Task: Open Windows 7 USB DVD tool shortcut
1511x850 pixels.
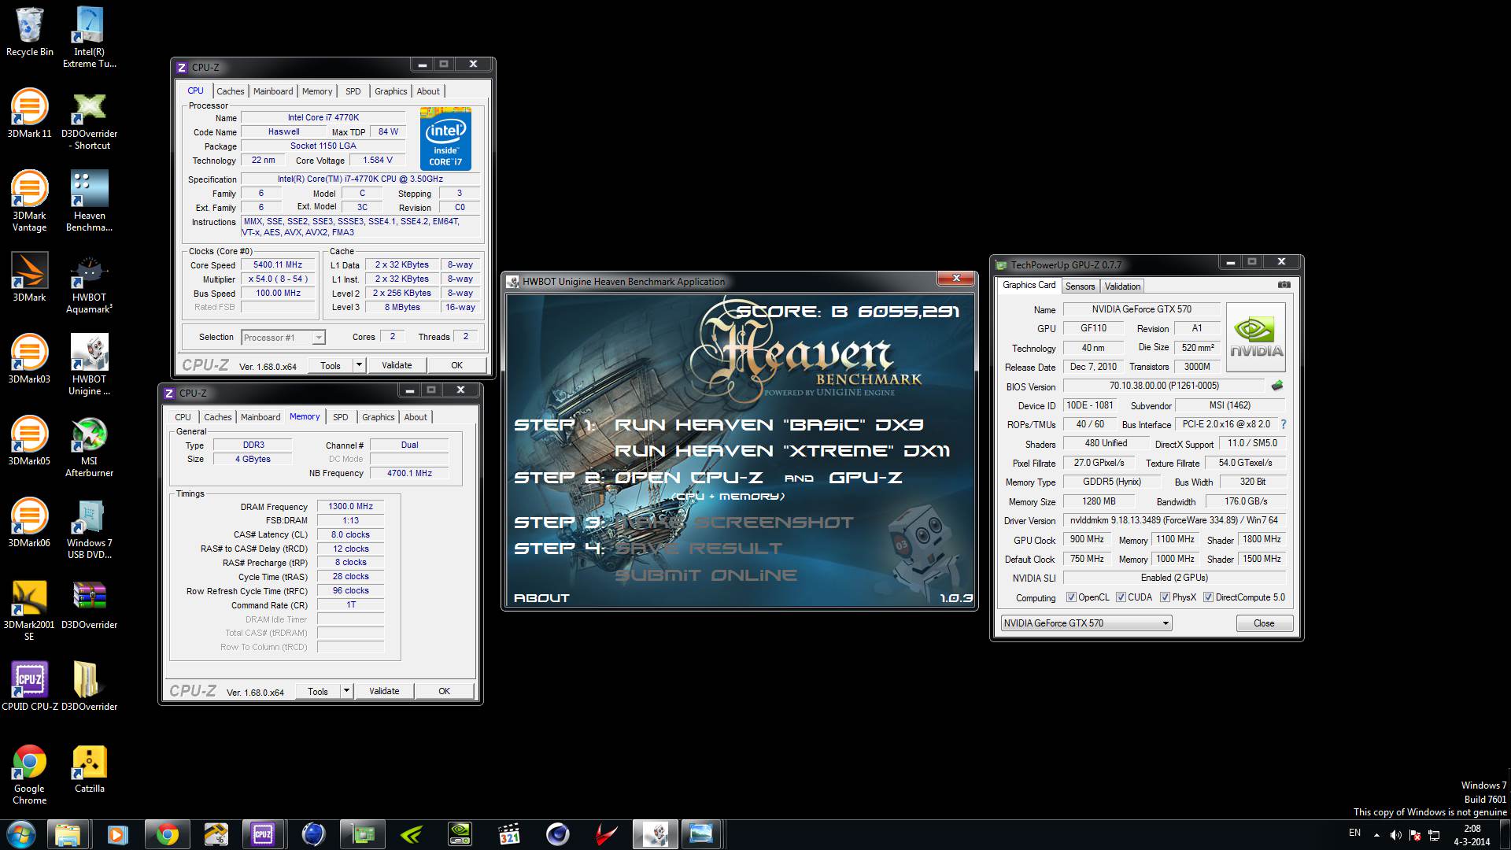Action: pyautogui.click(x=89, y=529)
